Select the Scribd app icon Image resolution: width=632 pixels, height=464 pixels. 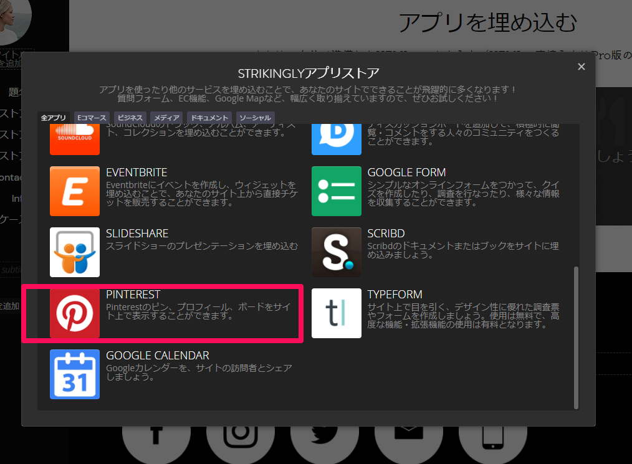tap(336, 252)
